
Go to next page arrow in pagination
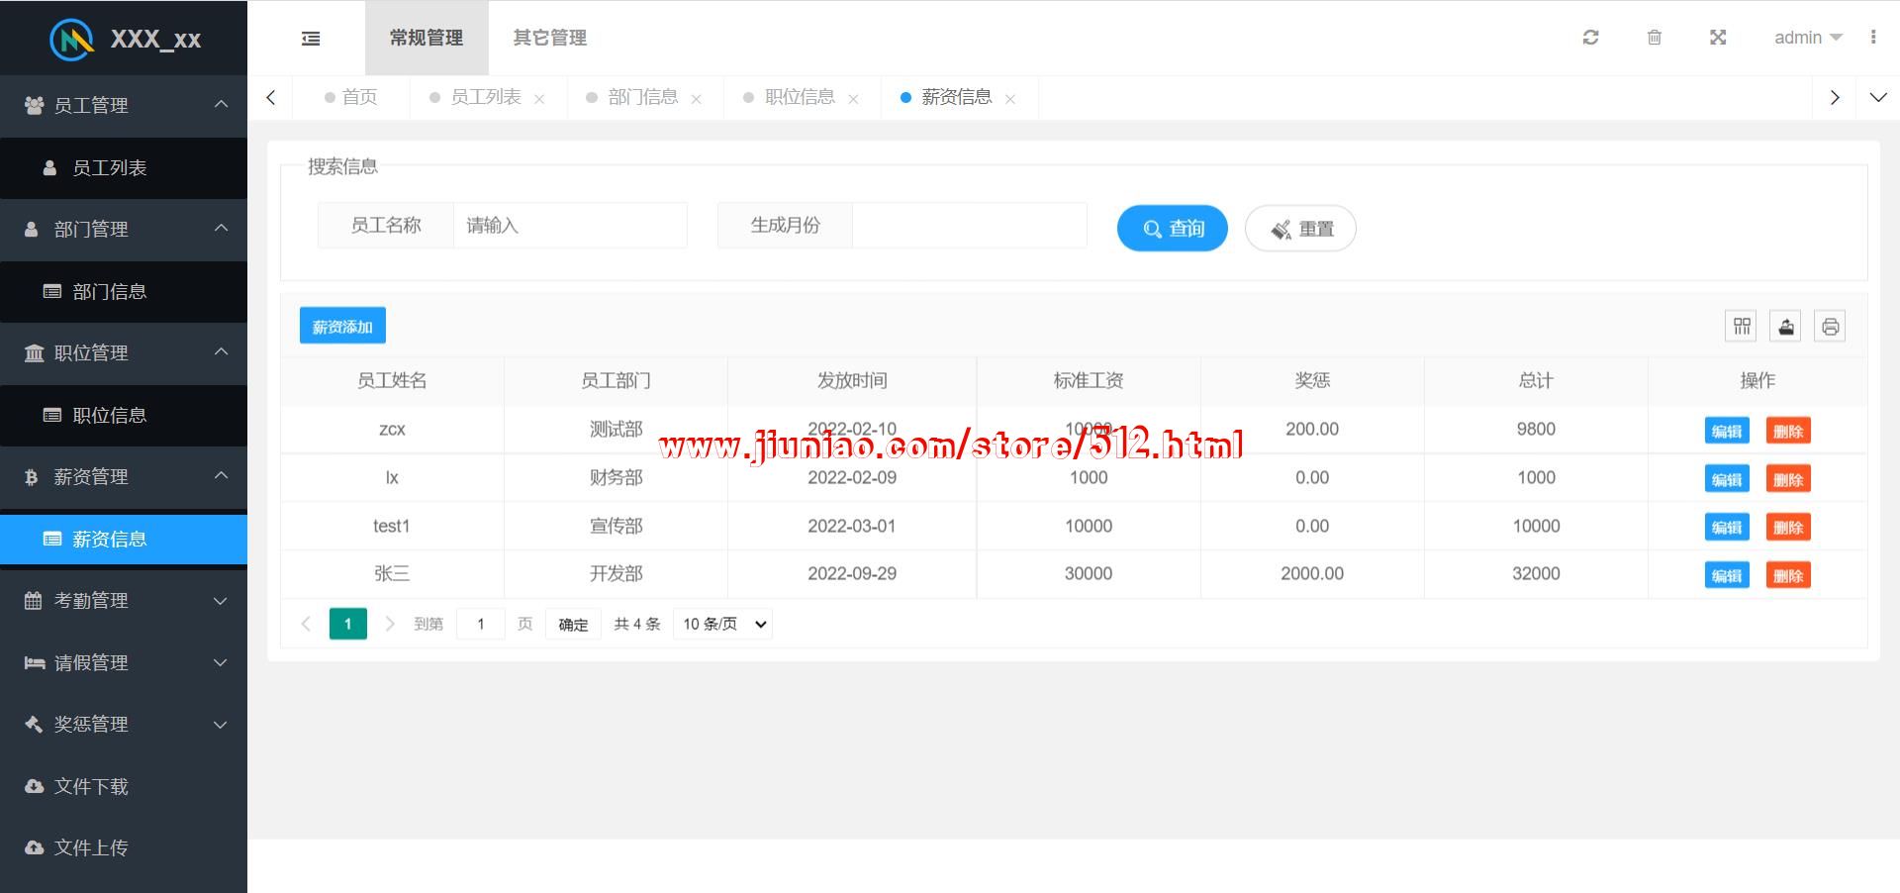pyautogui.click(x=390, y=624)
